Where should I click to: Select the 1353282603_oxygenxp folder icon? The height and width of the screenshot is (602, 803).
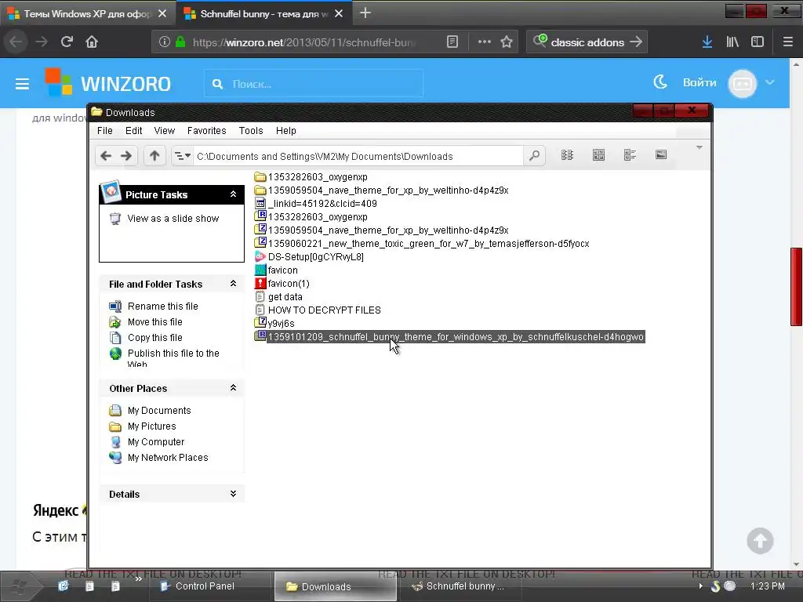click(x=260, y=176)
